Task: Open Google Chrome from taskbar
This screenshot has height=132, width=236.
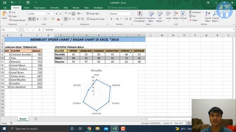Action: click(x=89, y=129)
